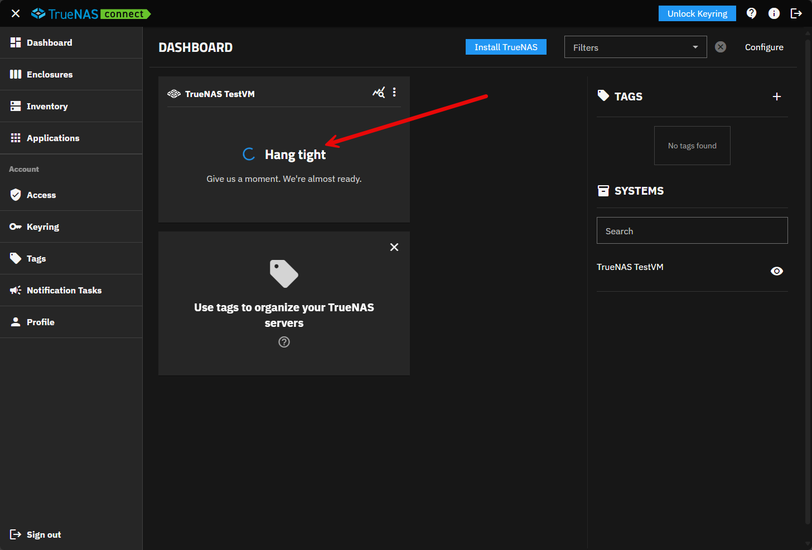Clear filters with the circled X icon
This screenshot has width=812, height=550.
tap(721, 47)
